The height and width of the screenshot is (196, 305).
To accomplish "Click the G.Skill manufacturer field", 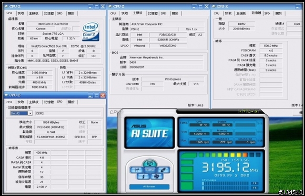I will [51, 132].
